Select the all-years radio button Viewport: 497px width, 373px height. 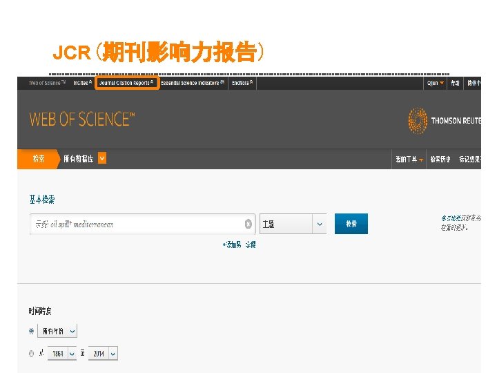pyautogui.click(x=31, y=331)
